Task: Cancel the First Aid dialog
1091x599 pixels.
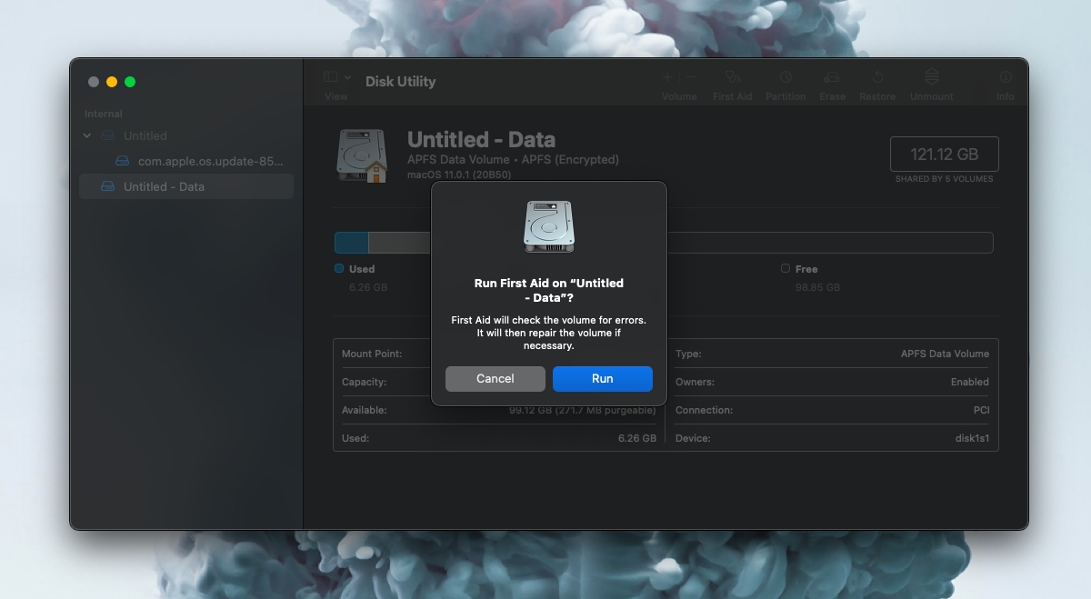Action: tap(495, 379)
